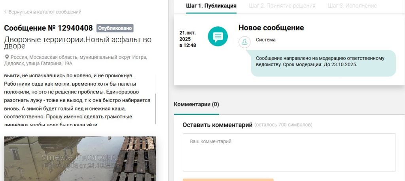The height and width of the screenshot is (181, 405).
Task: Open the flooded yard photo thumbnail
Action: tap(80, 159)
